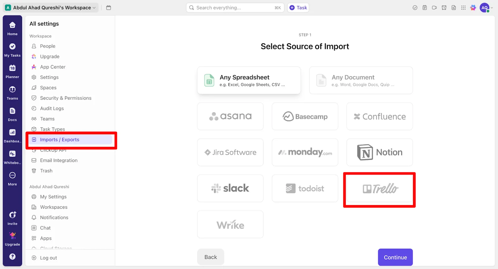498x269 pixels.
Task: Choose Todoist as import source
Action: click(305, 188)
